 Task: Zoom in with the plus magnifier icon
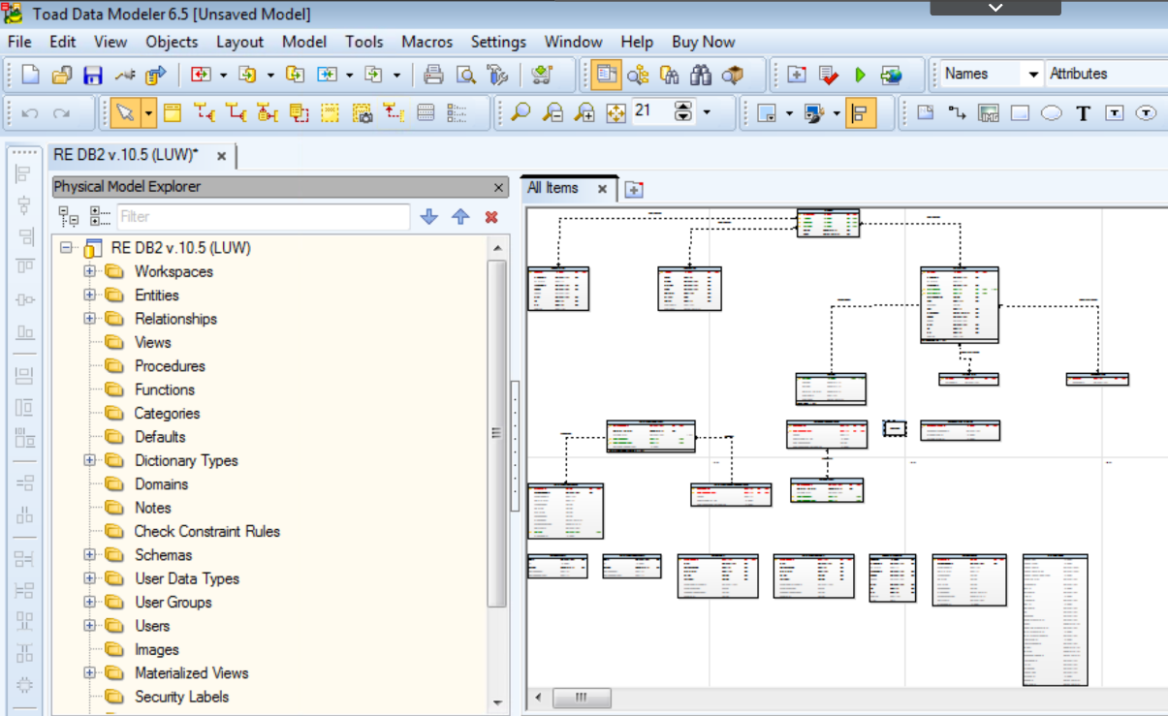584,113
